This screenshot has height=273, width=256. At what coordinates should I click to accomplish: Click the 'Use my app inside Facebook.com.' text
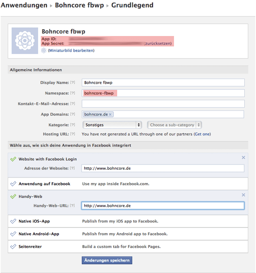click(116, 184)
